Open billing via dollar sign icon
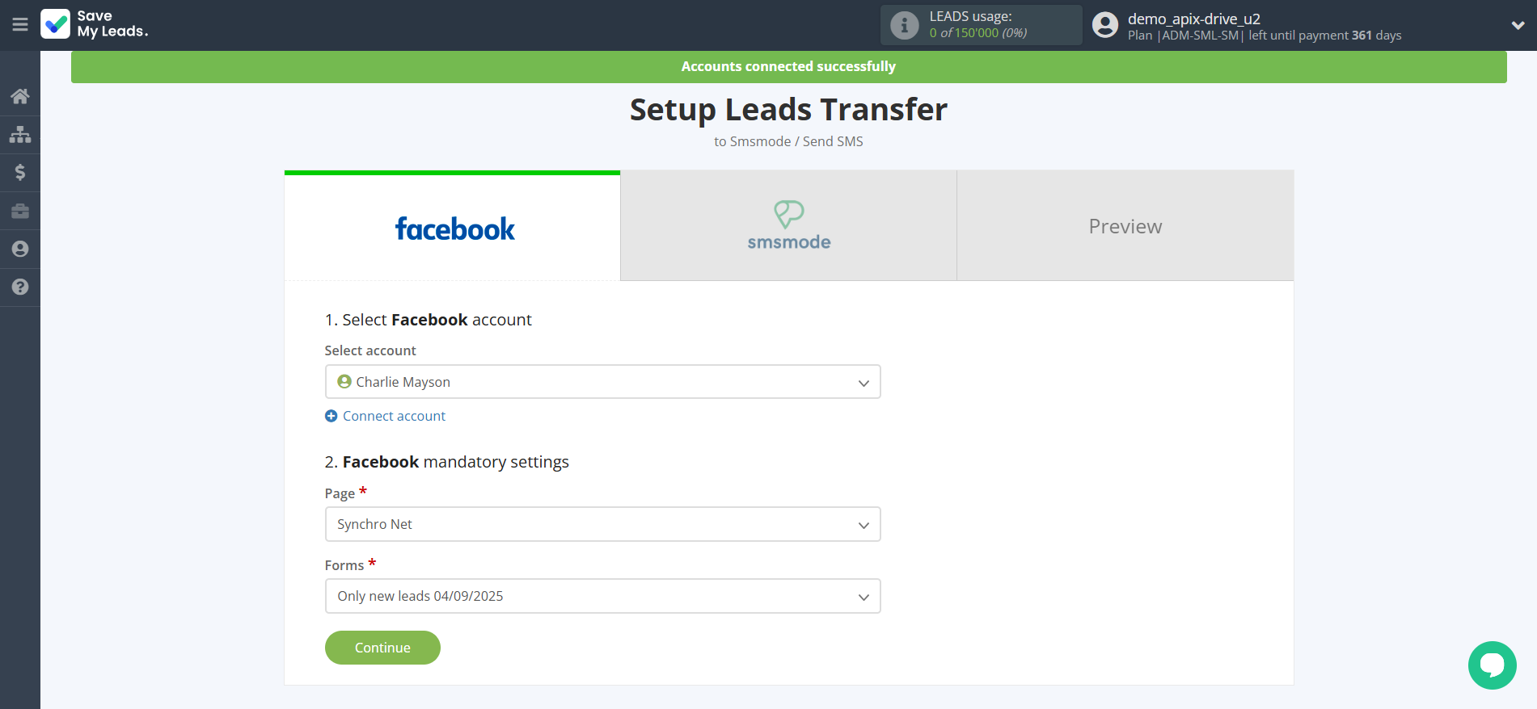This screenshot has width=1537, height=709. pyautogui.click(x=20, y=172)
